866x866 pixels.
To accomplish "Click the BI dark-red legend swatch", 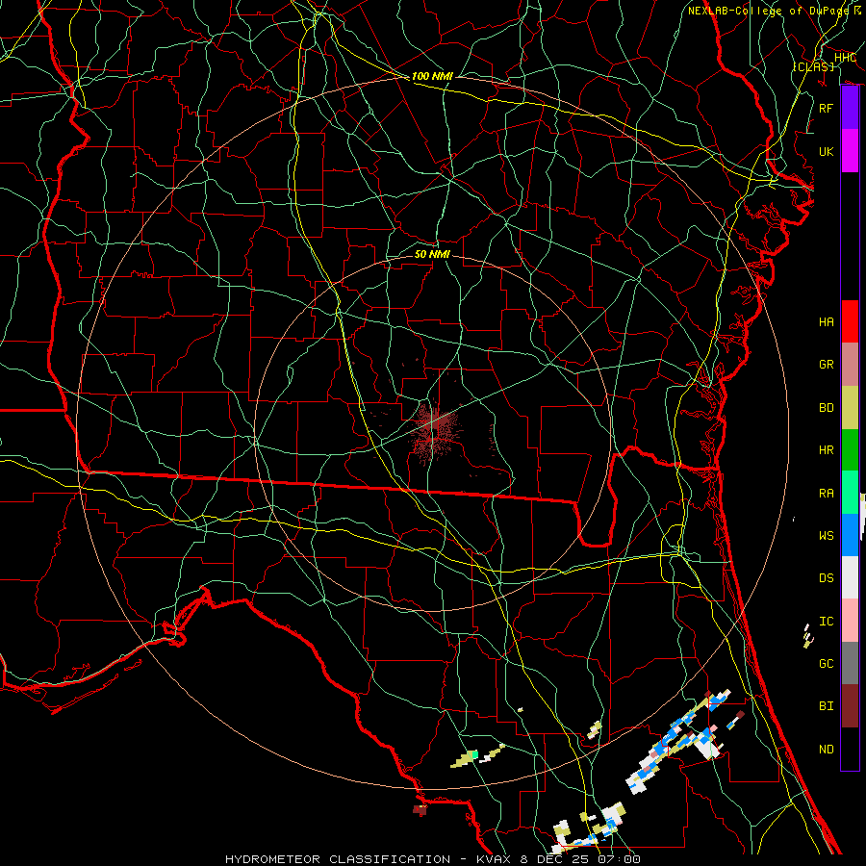I will coord(850,706).
